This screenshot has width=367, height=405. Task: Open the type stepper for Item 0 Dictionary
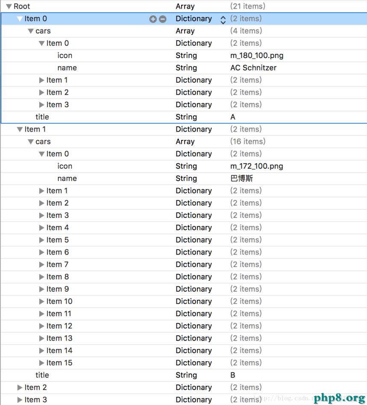(x=223, y=20)
